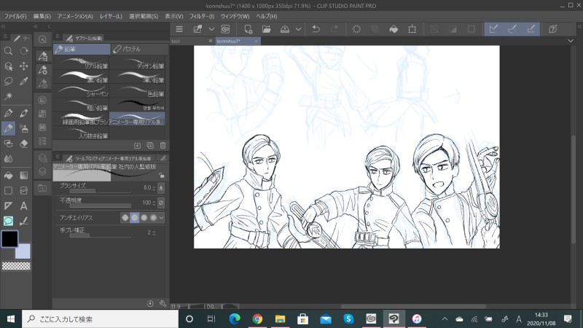Select the Magnifier zoom tool

coord(8,51)
